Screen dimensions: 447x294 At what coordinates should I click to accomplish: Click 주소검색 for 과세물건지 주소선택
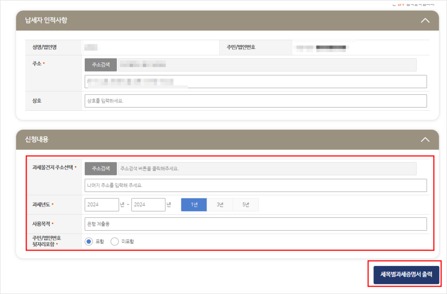coord(100,168)
